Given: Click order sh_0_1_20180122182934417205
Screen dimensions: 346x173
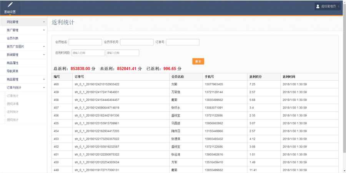Looking at the screenshot, I should 97,131.
